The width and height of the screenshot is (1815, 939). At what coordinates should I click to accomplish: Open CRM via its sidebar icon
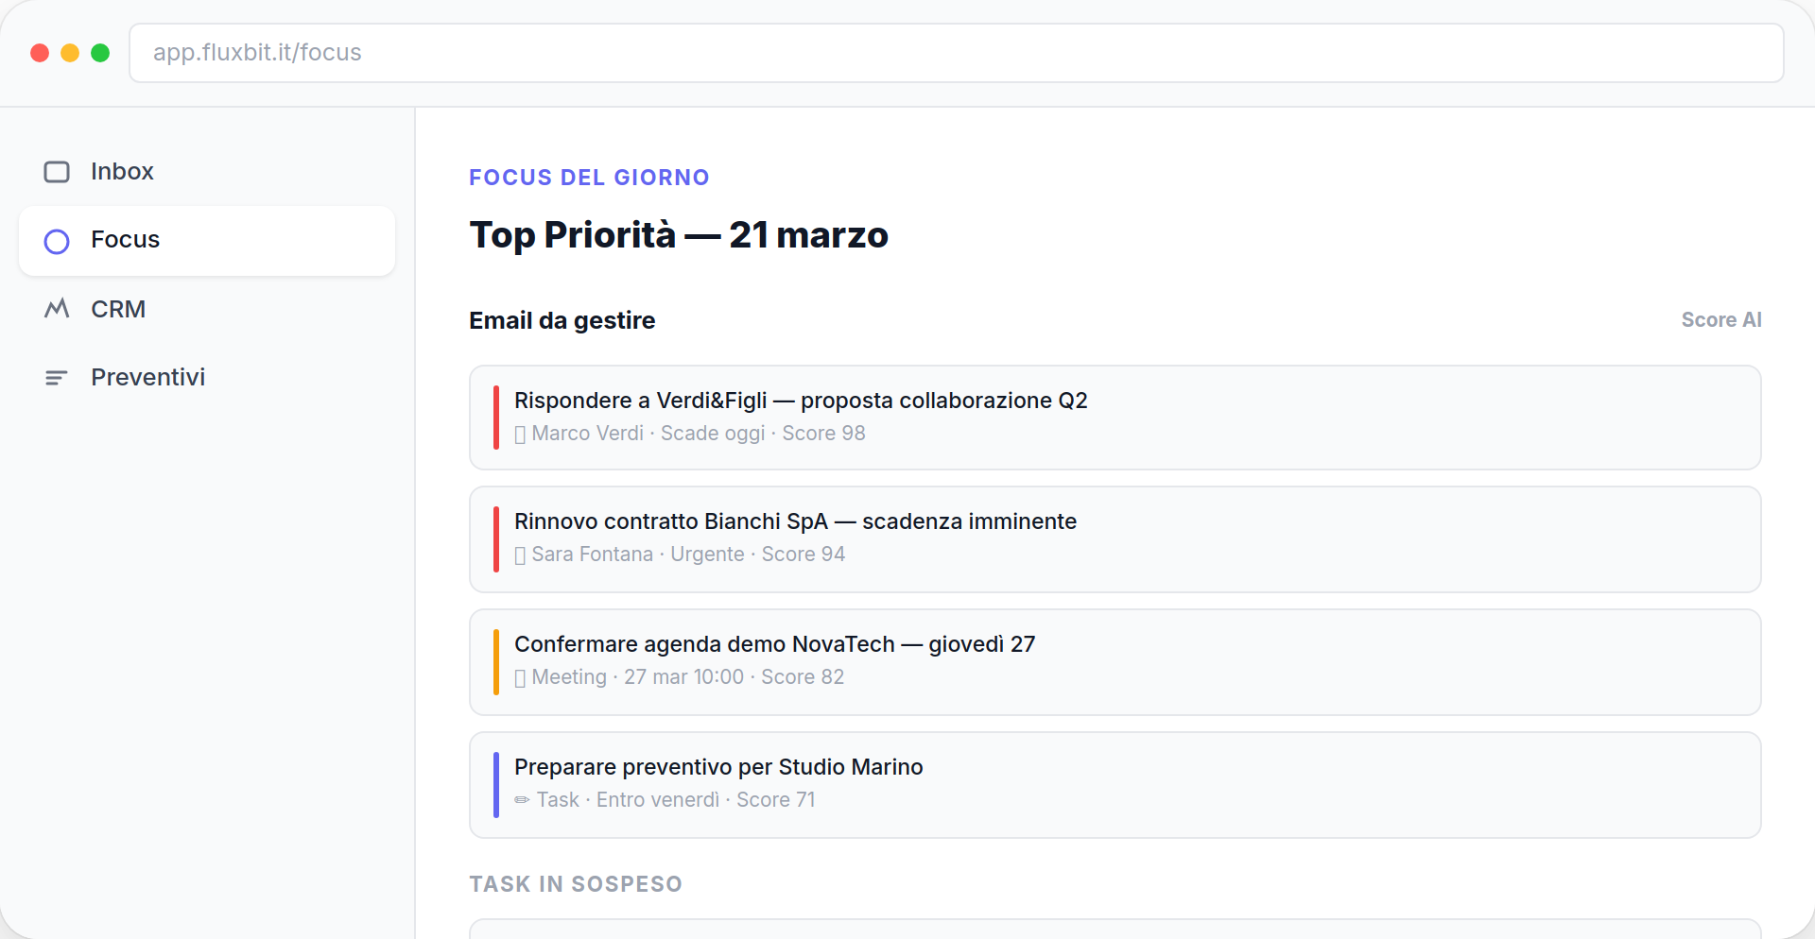click(57, 308)
